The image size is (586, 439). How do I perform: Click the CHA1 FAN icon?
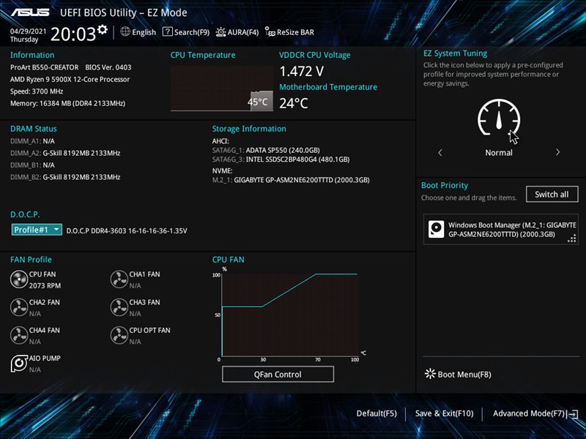coord(119,279)
